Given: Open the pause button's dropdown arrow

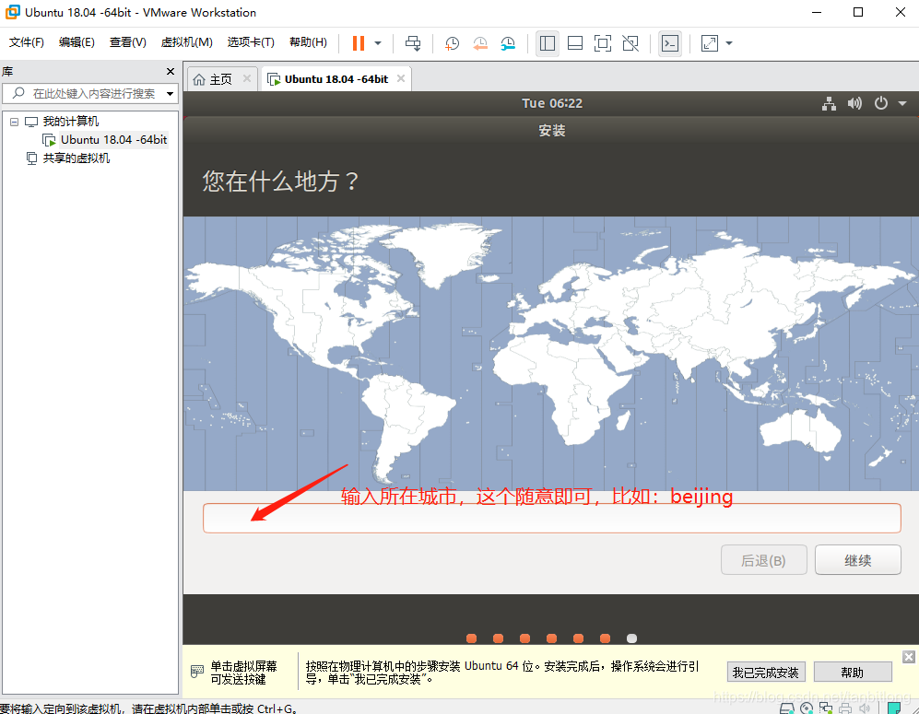Looking at the screenshot, I should [x=377, y=43].
